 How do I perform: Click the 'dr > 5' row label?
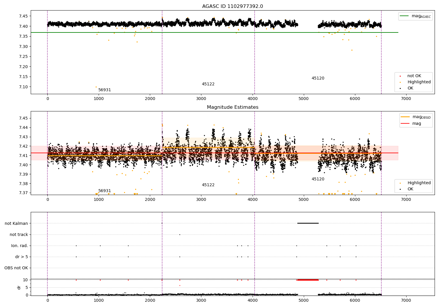[x=22, y=257]
